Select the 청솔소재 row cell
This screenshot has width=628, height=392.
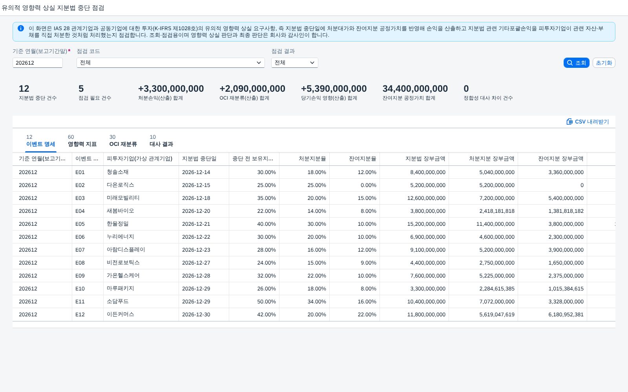point(141,172)
